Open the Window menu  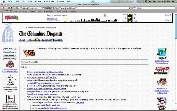pyautogui.click(x=60, y=1)
